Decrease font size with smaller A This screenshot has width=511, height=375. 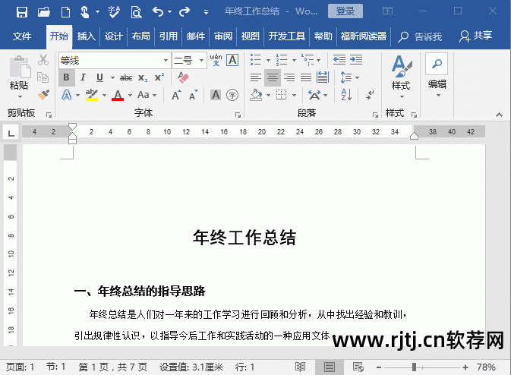point(194,95)
